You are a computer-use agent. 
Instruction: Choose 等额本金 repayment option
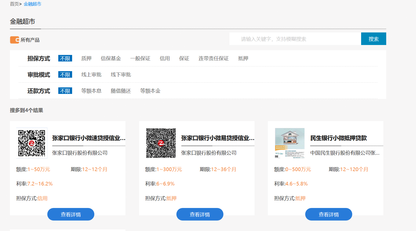pyautogui.click(x=150, y=91)
